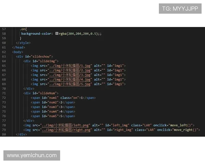Click the move_right() onclick handler text

click(186, 130)
